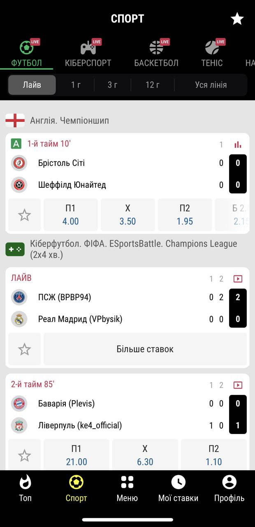Select the Уся лінія time filter
Screen dimensions: 255x527
tap(211, 85)
